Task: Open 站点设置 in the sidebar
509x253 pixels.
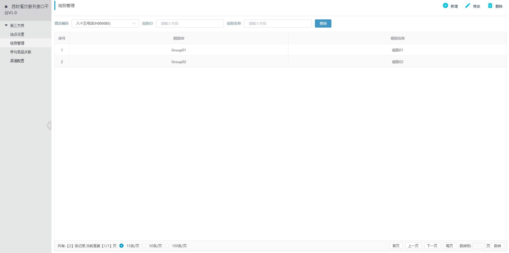Action: (26, 34)
